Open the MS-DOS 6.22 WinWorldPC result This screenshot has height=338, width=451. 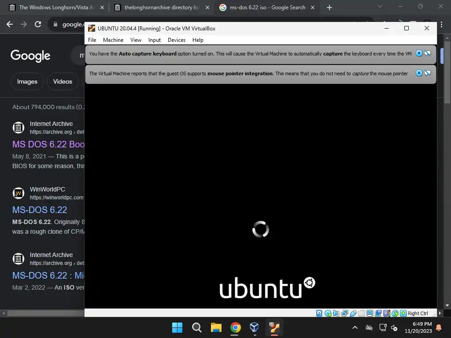tap(40, 210)
